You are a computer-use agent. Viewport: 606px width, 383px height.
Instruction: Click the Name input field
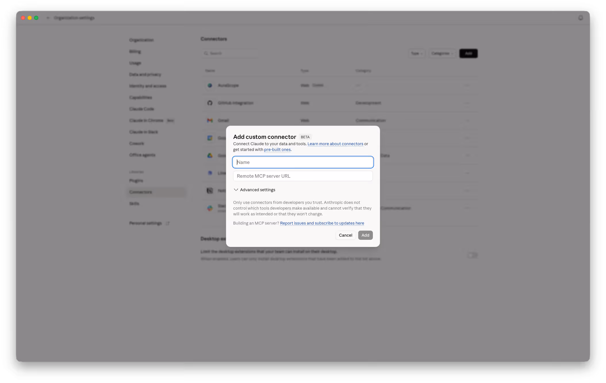(303, 162)
